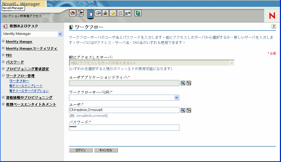
Task: Click the star Favorites icon
Action: (113, 13)
